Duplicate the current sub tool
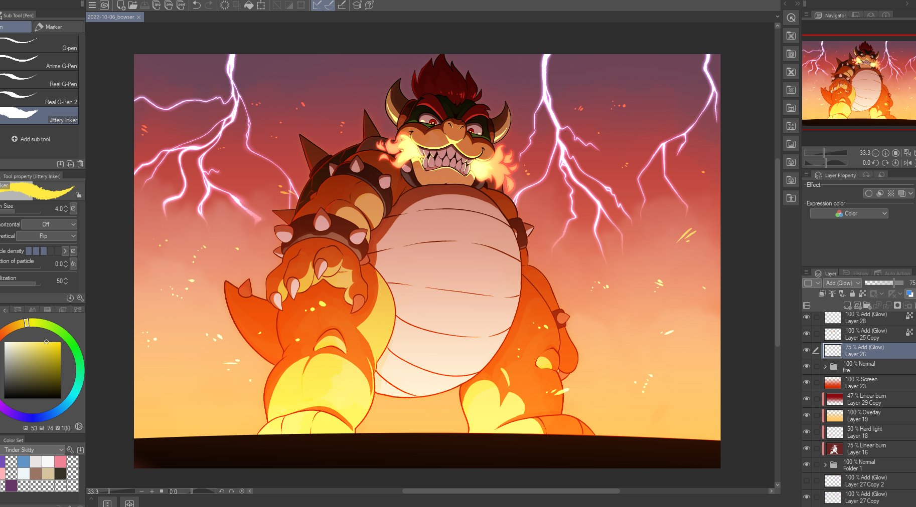This screenshot has width=916, height=507. tap(70, 164)
